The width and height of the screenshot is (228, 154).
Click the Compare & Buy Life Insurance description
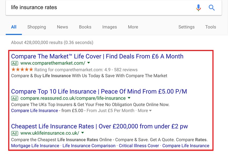(89, 76)
